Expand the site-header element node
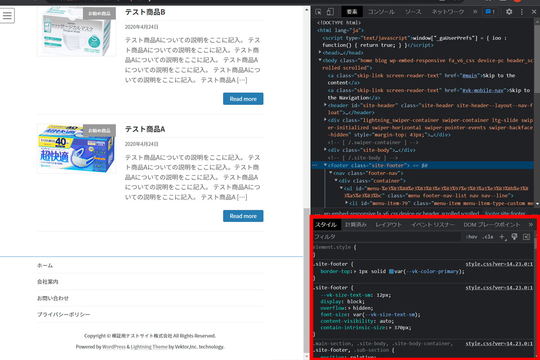 pyautogui.click(x=325, y=105)
